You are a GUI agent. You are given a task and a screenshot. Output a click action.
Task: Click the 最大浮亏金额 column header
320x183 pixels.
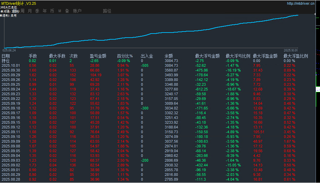tap(207, 56)
